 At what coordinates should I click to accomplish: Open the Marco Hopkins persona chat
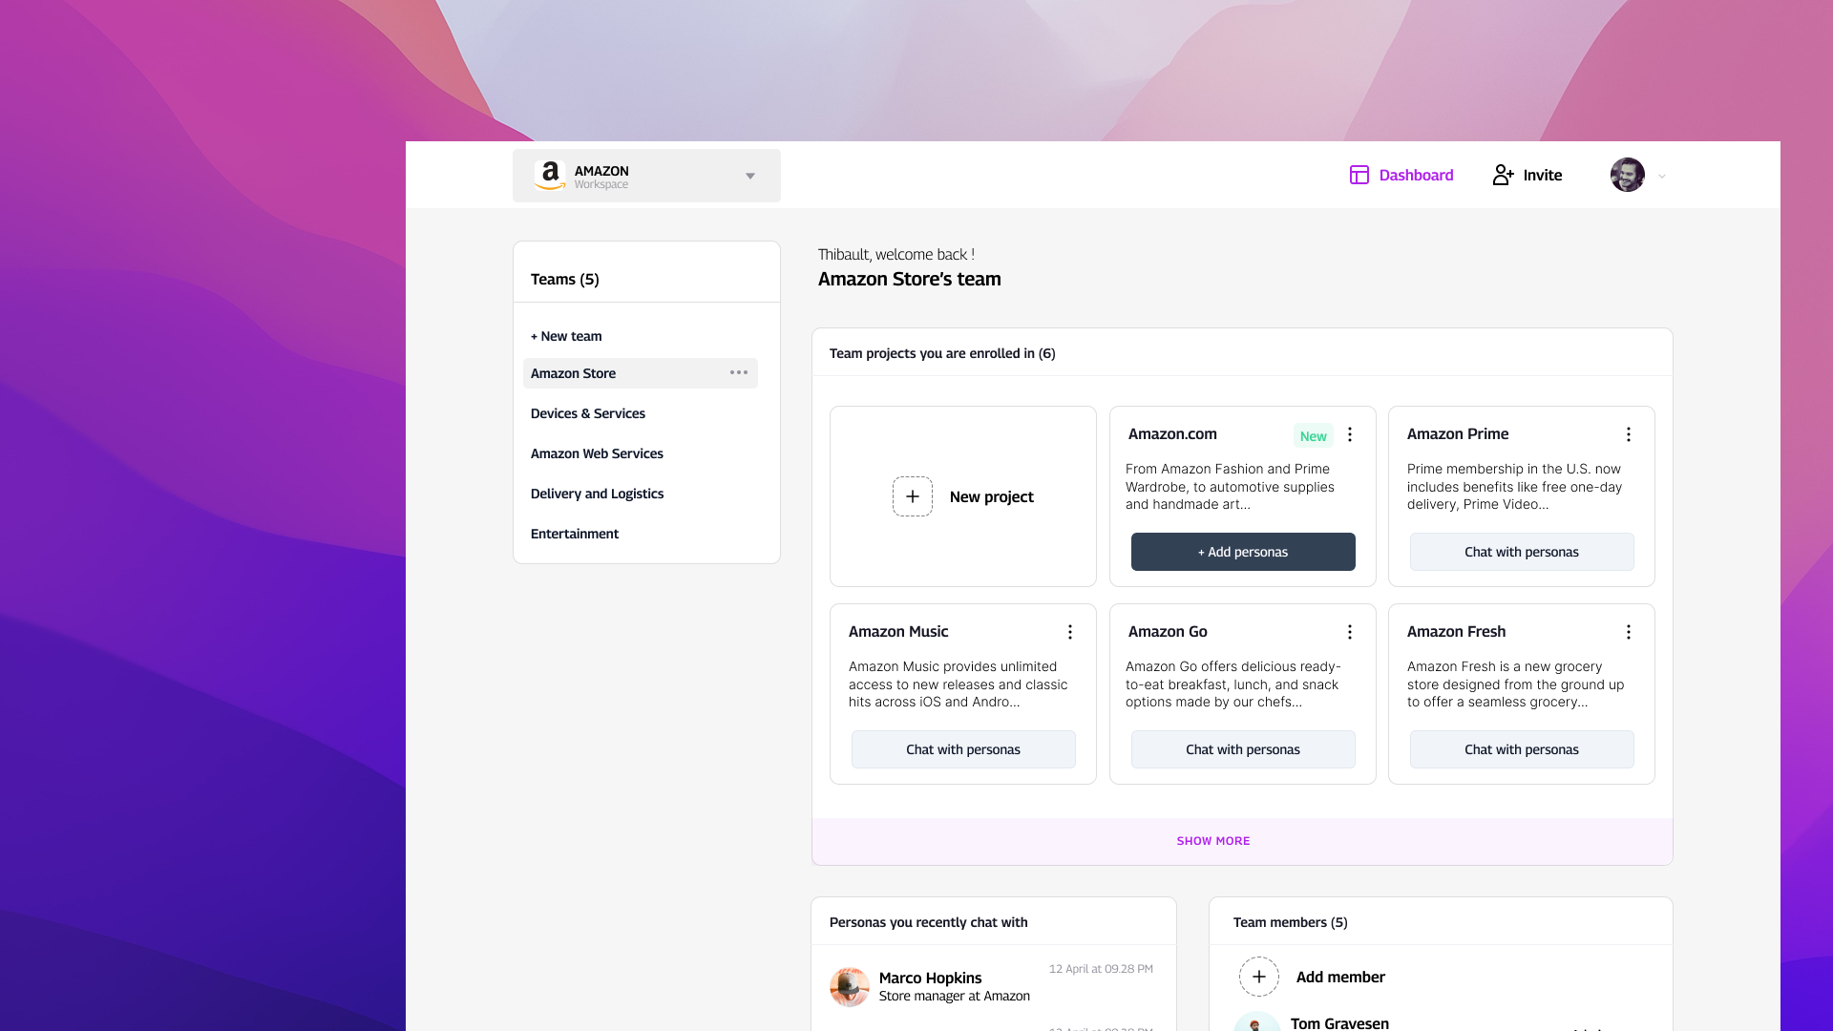coord(993,987)
